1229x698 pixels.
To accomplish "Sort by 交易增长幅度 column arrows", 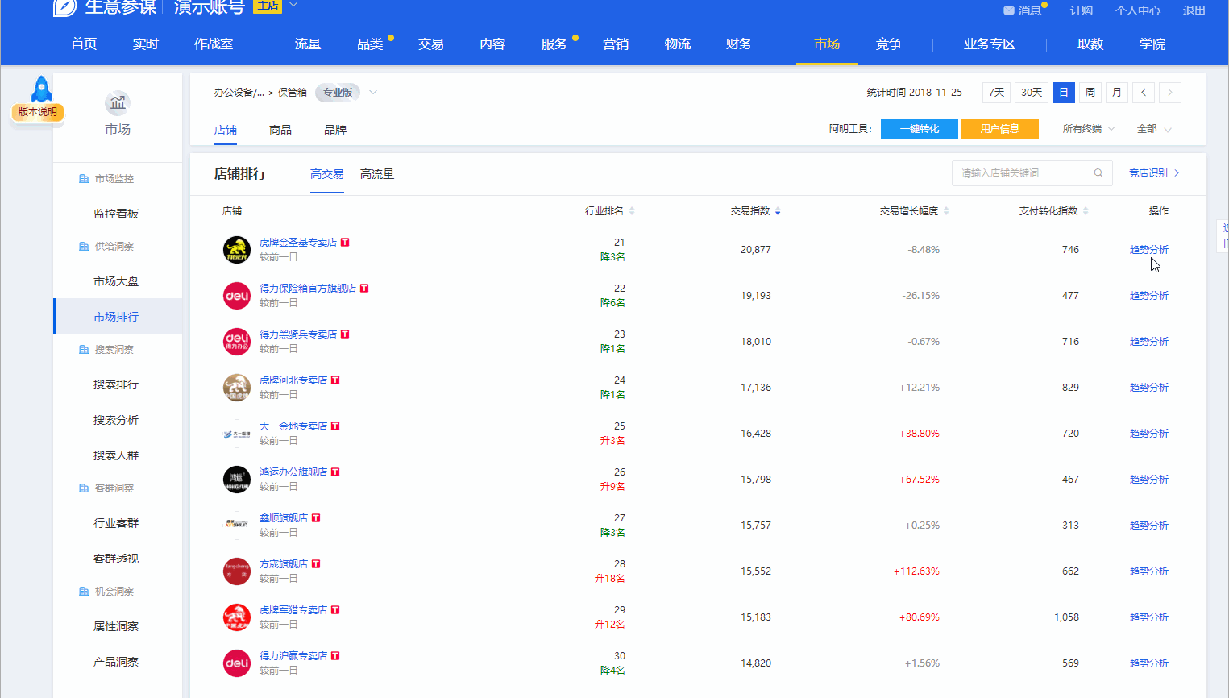I will click(x=946, y=211).
